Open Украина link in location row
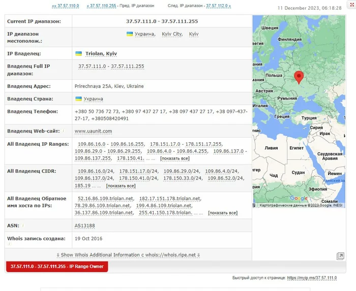356x291 pixels. (144, 34)
